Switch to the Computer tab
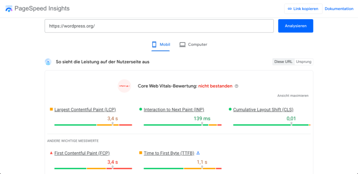Viewport: 358px width, 174px height. pos(193,44)
